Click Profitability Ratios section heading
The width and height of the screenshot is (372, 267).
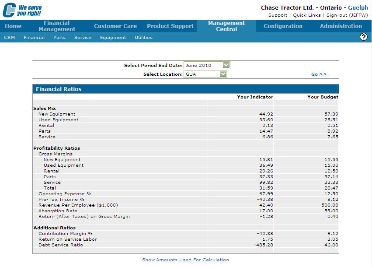57,148
